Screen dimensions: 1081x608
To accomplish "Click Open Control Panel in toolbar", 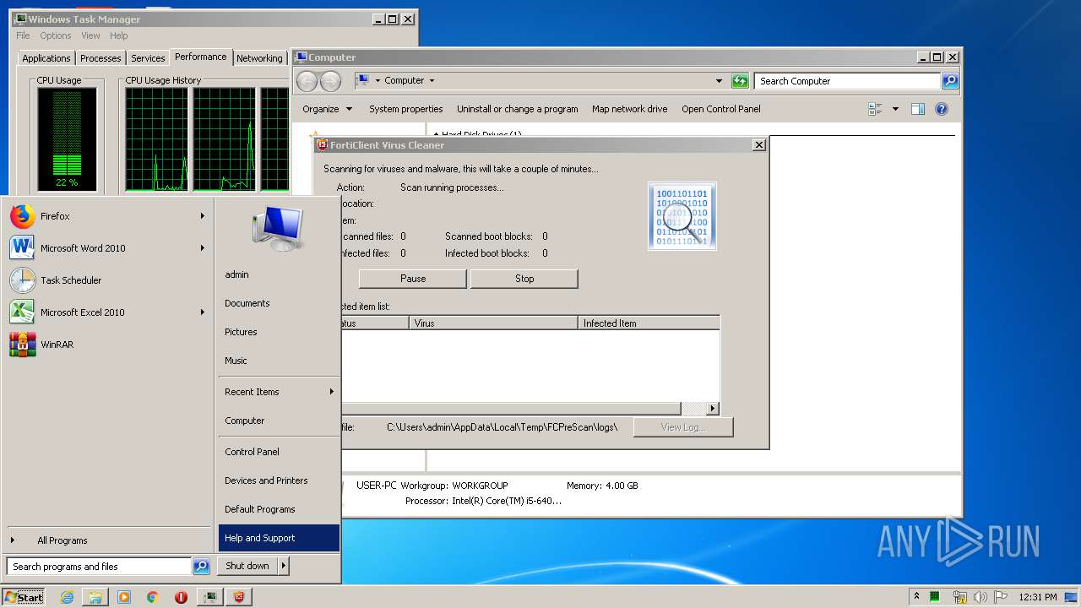I will [721, 109].
